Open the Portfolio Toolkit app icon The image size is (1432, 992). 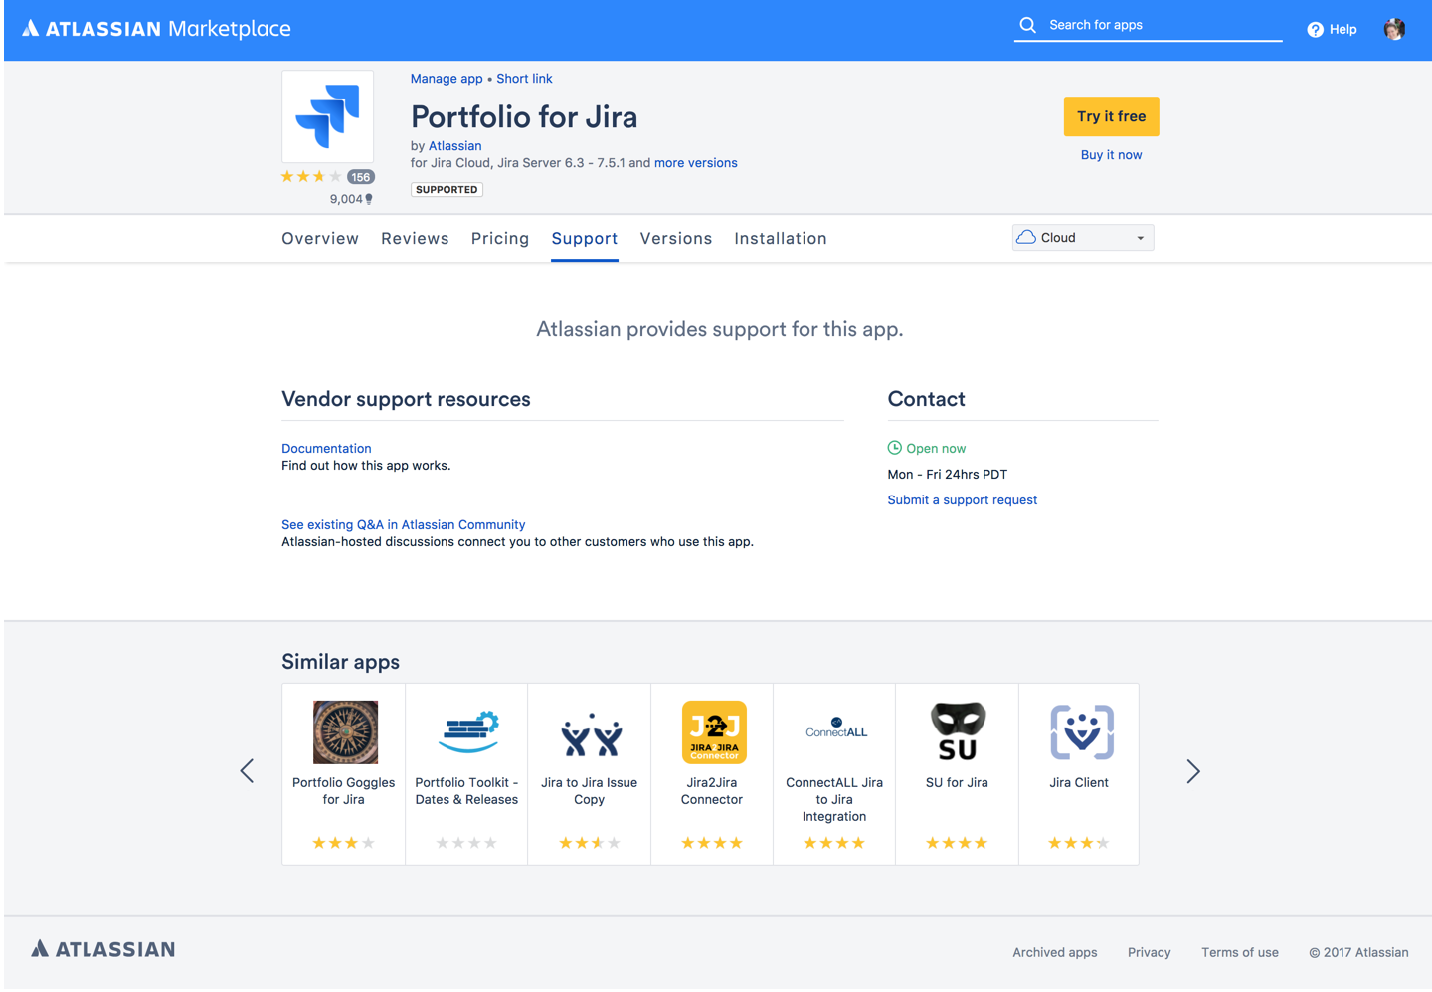tap(468, 732)
